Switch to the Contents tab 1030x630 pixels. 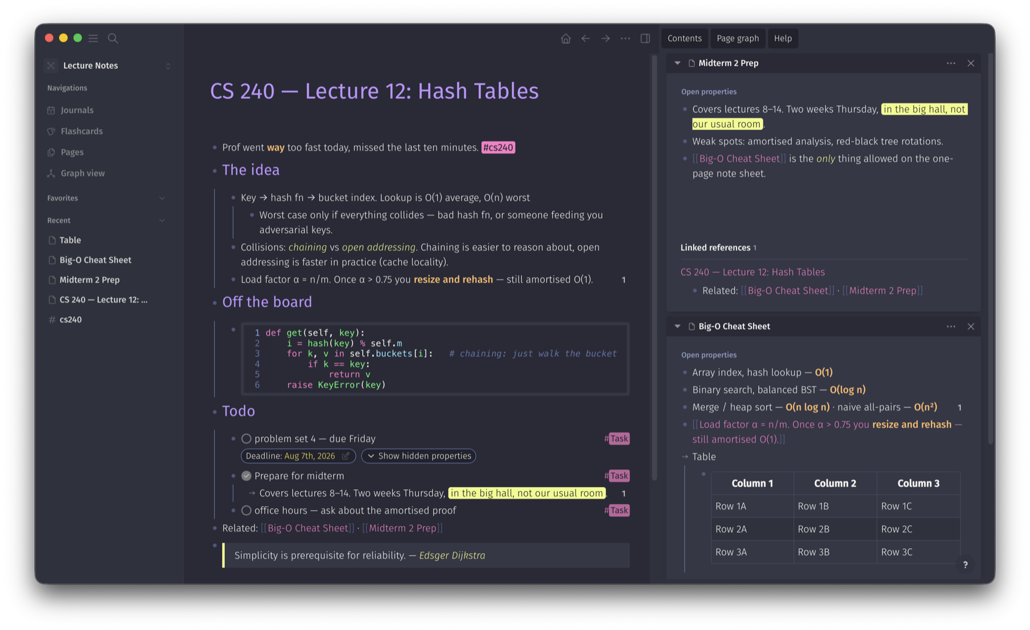(684, 38)
